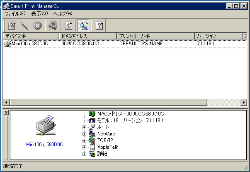
Task: Click the Smart Print Manager3J title bar icon
Action: 6,6
